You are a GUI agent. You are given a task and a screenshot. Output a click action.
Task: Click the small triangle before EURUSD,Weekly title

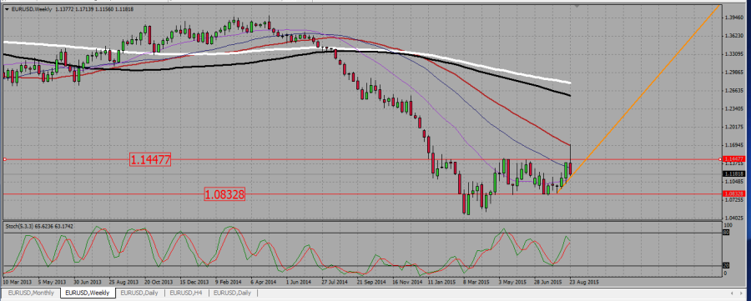[7, 8]
